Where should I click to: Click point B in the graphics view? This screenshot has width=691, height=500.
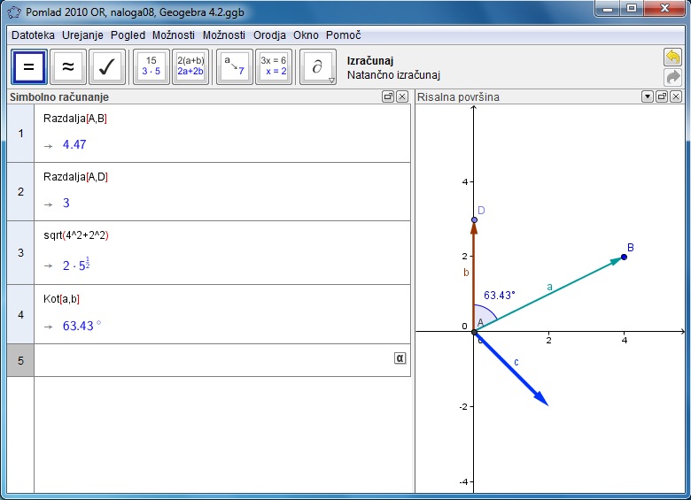(624, 257)
